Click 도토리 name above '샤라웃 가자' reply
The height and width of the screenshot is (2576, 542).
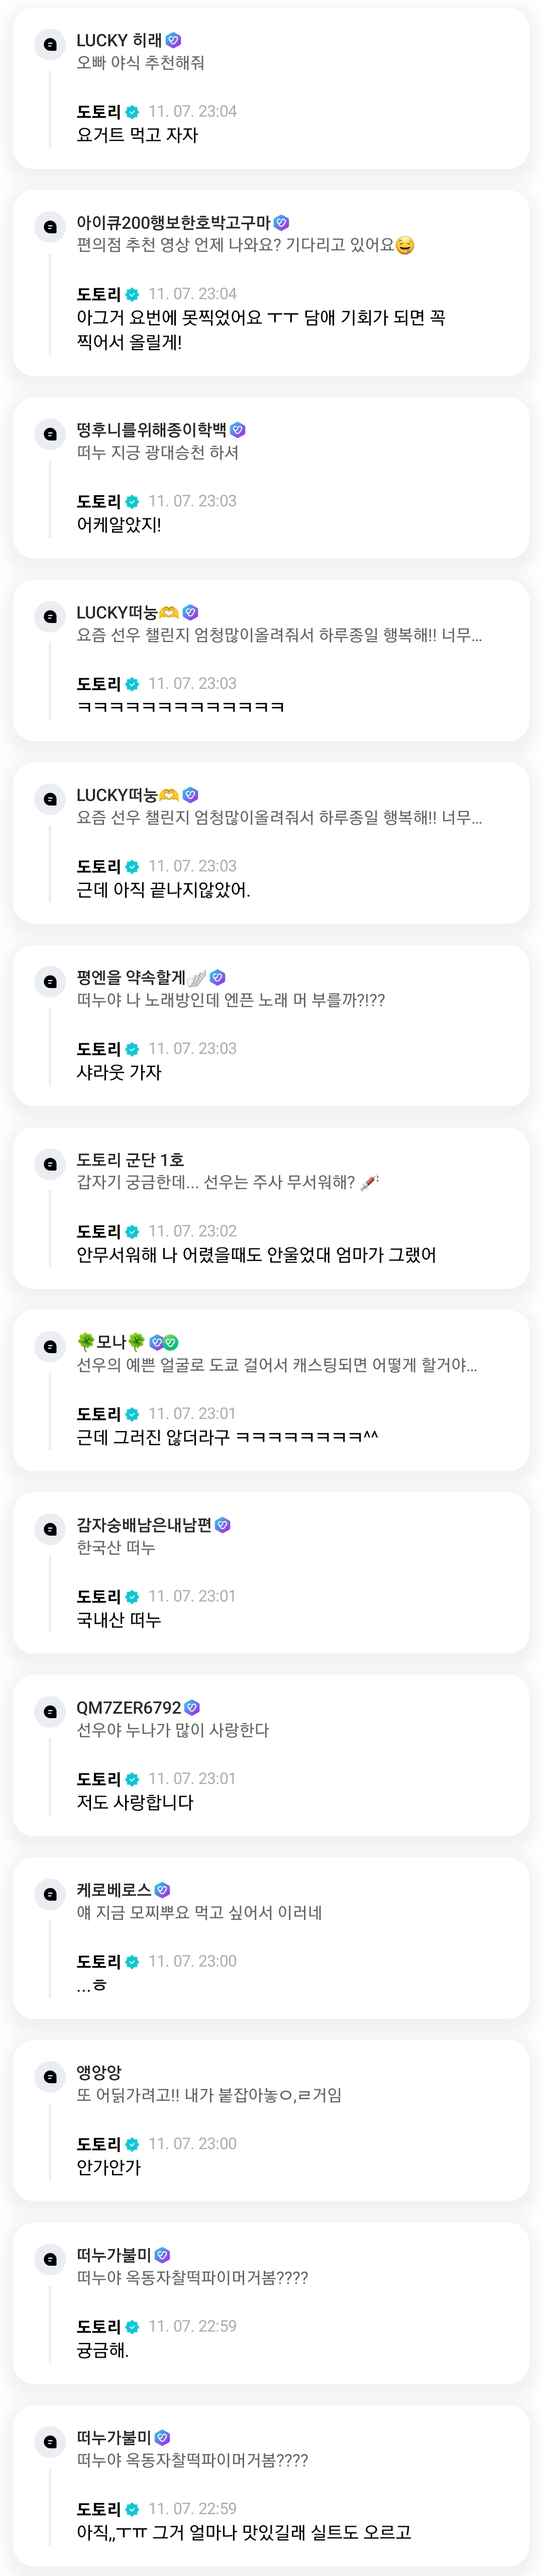[99, 1048]
